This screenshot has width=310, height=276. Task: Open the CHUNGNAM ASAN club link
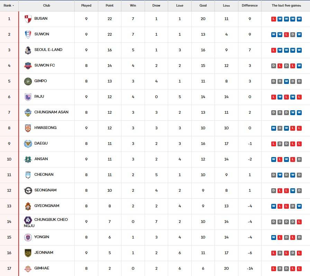[x=51, y=112]
